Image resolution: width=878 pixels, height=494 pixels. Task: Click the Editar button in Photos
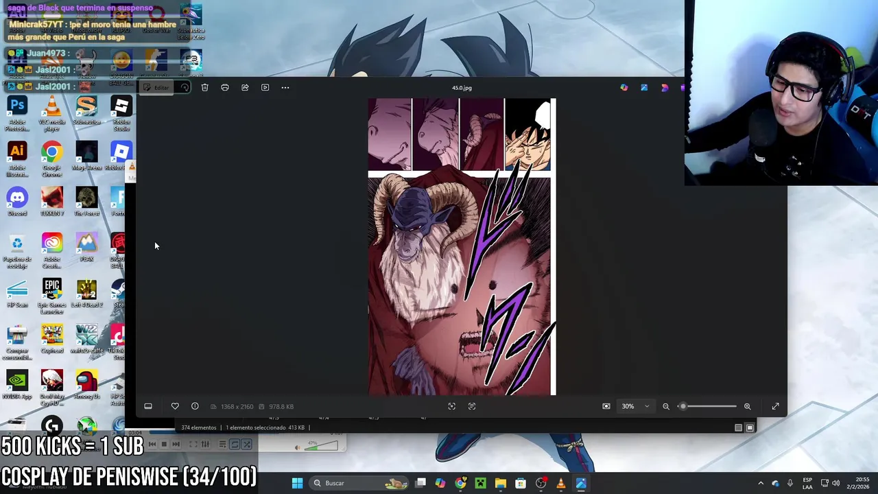156,87
